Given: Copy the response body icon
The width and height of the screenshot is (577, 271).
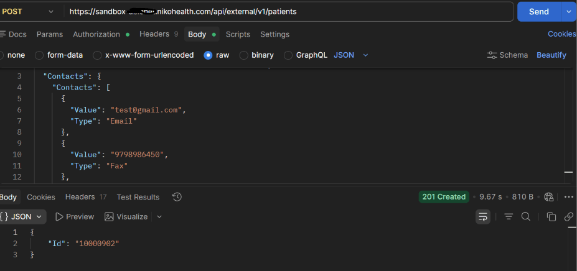Looking at the screenshot, I should (x=551, y=217).
